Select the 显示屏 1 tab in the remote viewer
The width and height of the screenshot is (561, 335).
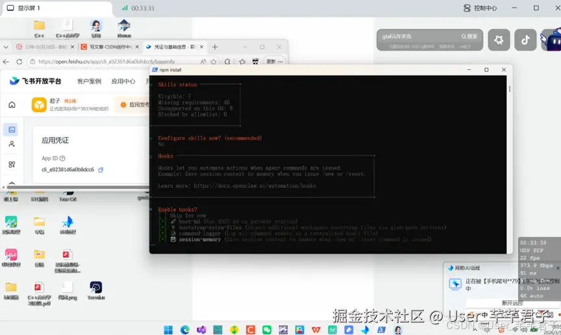pyautogui.click(x=57, y=8)
